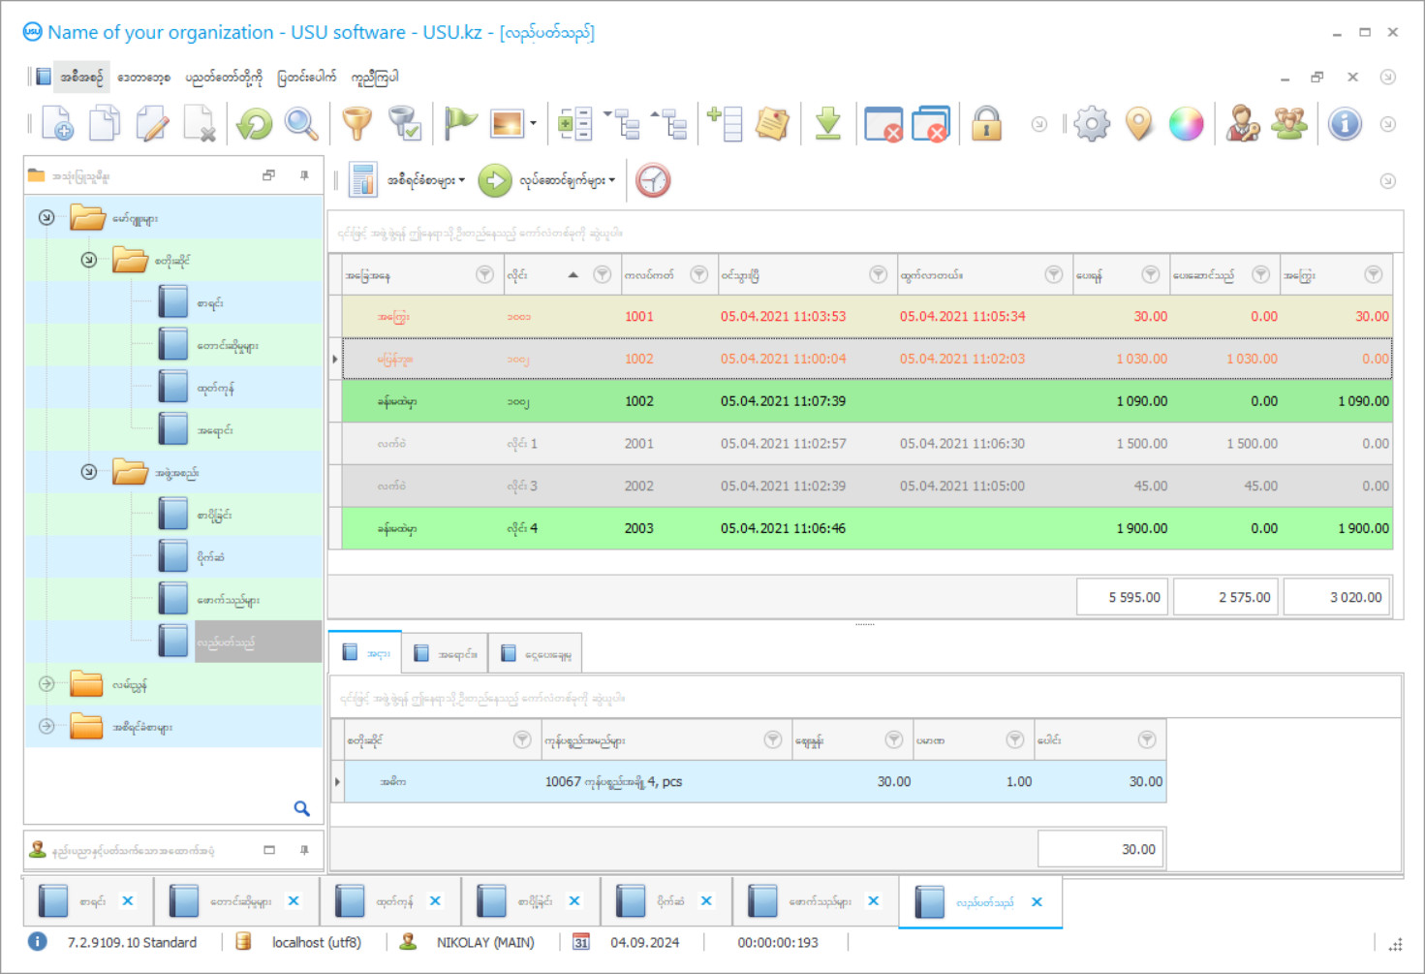Open settings with the gear icon
This screenshot has height=974, width=1425.
click(1092, 124)
